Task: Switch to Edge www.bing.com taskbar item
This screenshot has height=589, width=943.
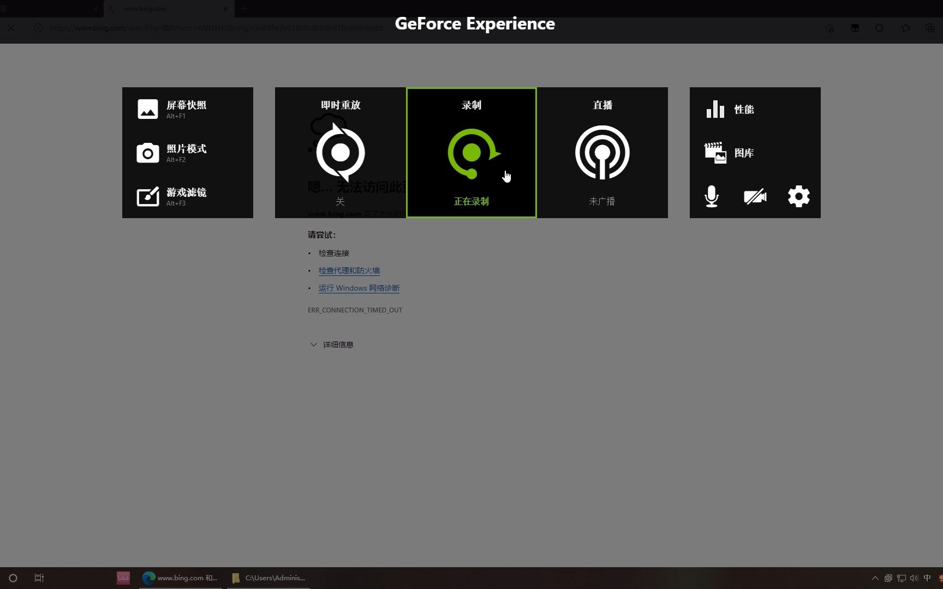Action: (181, 578)
